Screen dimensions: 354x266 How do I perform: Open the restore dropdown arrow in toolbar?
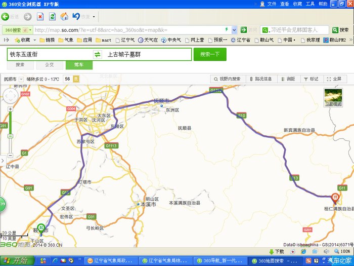[x=94, y=17]
